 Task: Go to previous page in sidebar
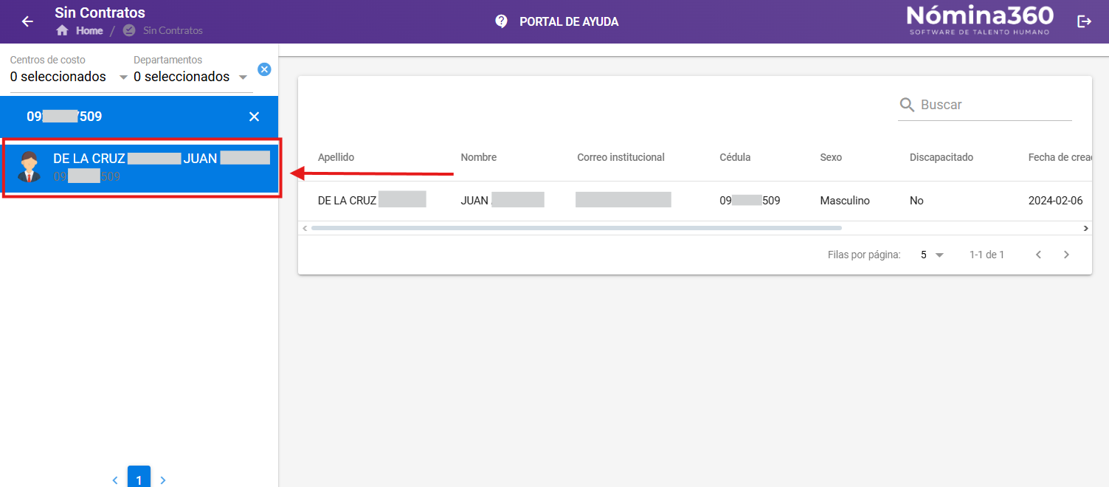115,480
